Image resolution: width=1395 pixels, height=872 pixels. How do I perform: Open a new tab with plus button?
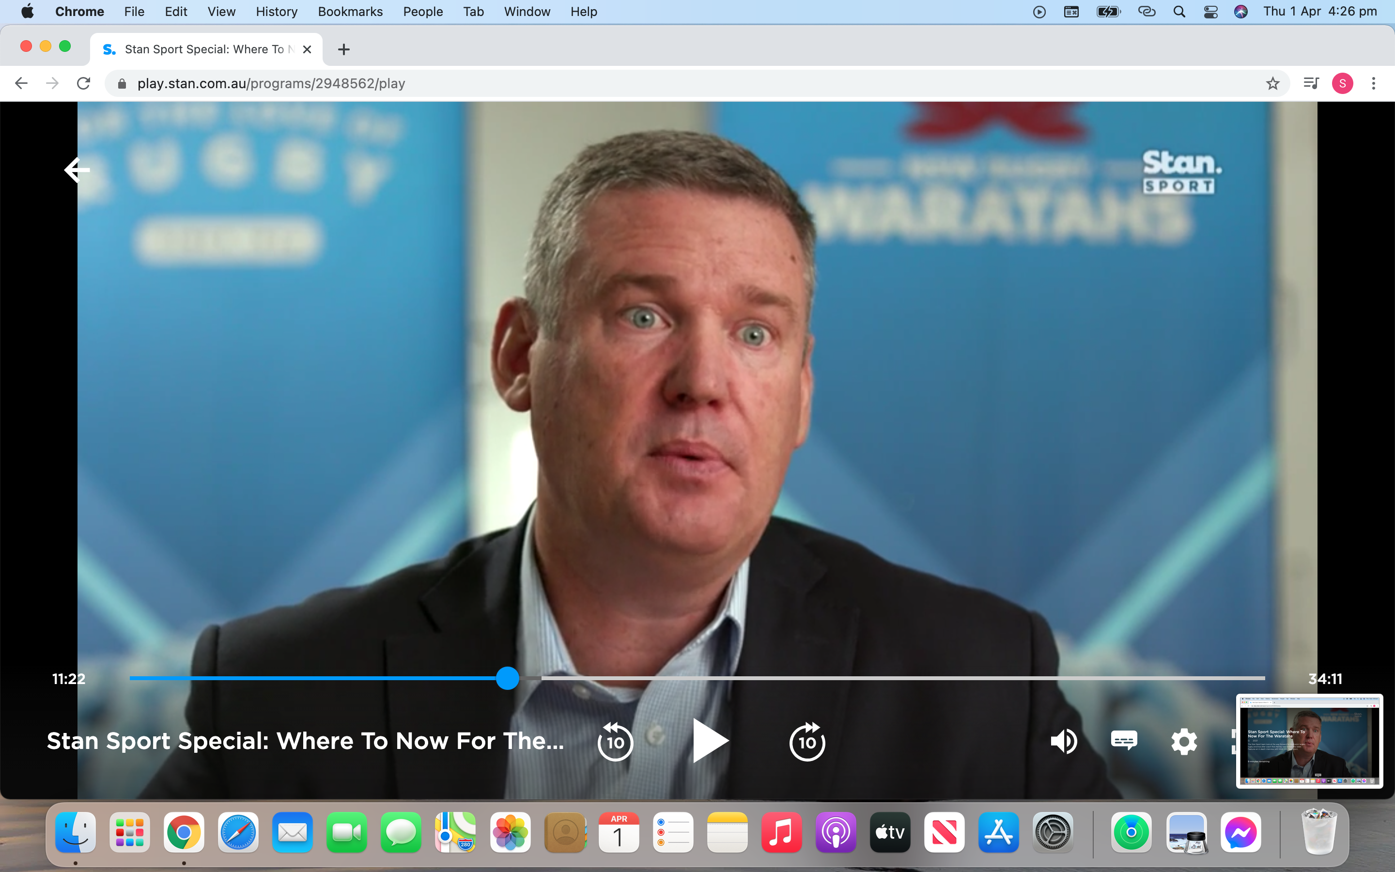(x=343, y=49)
